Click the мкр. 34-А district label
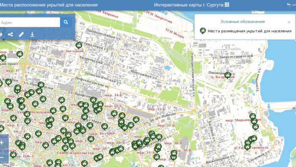 [113, 106]
